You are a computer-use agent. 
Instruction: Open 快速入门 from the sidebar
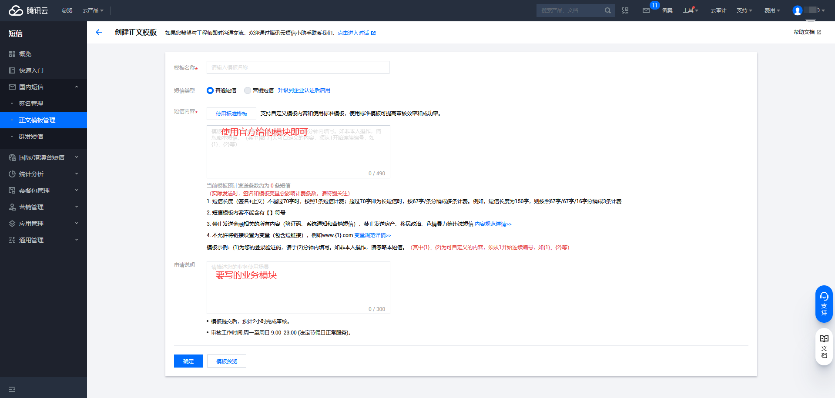[x=30, y=70]
